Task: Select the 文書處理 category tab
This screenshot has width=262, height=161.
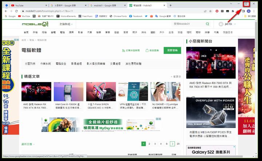Action: tap(115, 64)
